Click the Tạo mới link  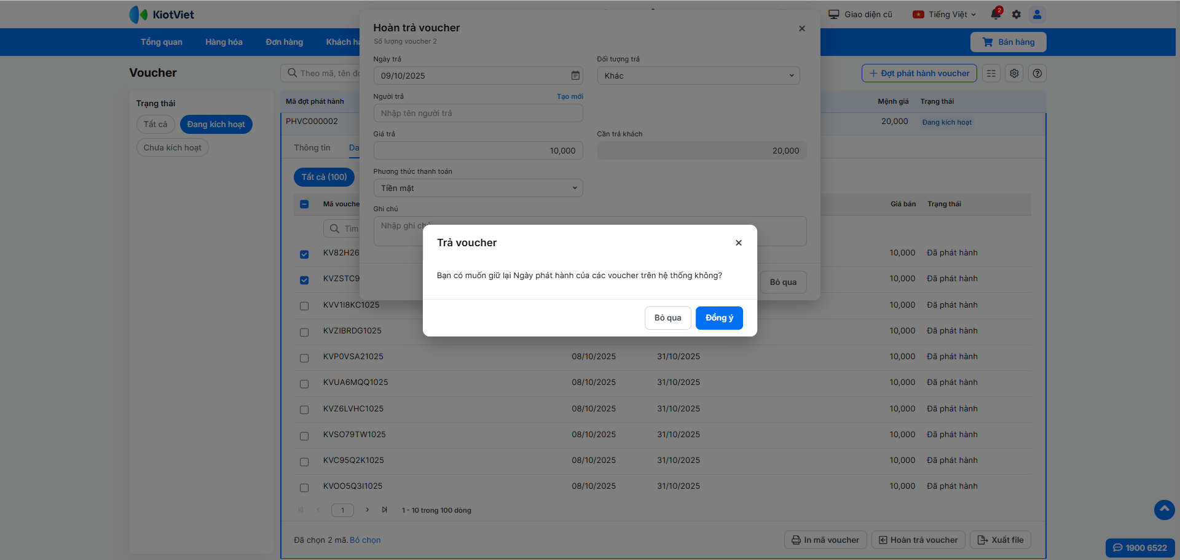pyautogui.click(x=570, y=96)
